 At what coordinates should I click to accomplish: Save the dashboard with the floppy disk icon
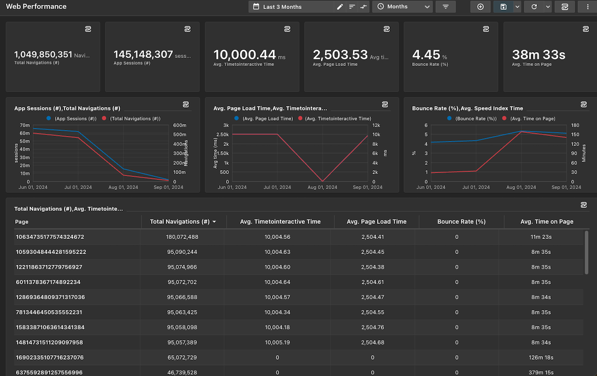point(503,7)
